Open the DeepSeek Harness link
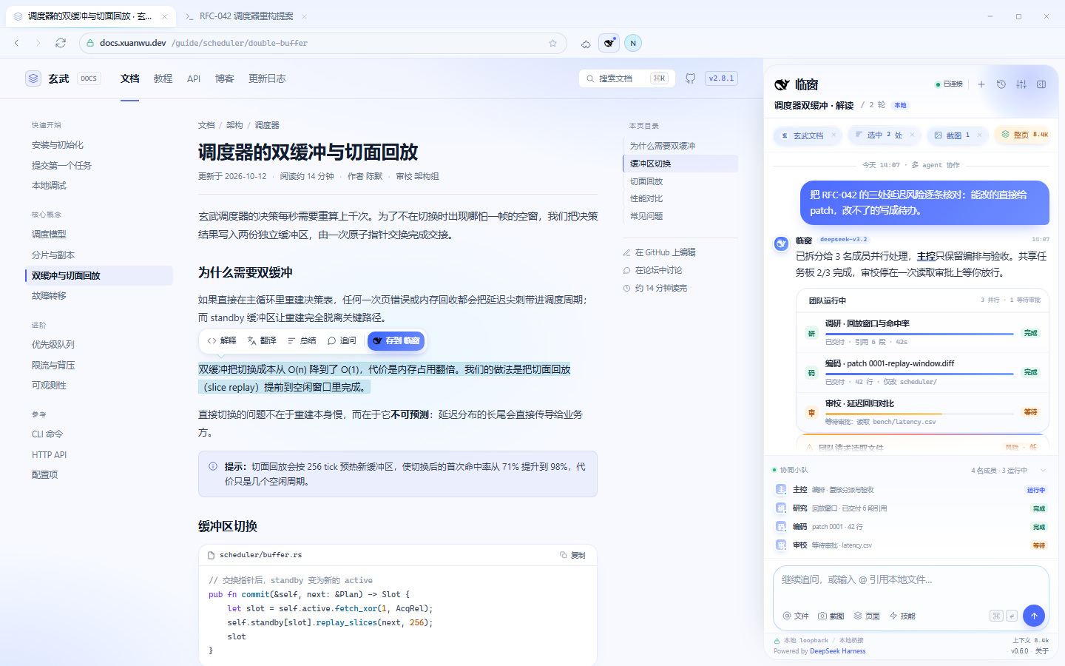The width and height of the screenshot is (1065, 666). (x=837, y=651)
